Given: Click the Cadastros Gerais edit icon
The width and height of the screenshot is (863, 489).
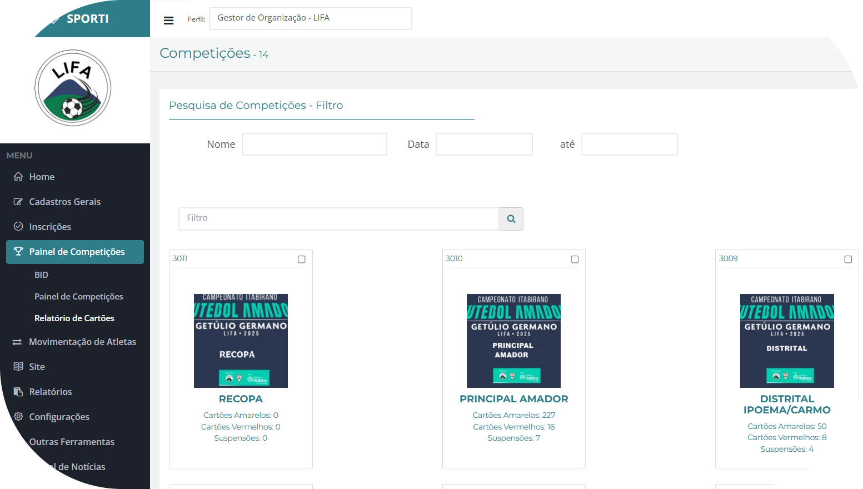Looking at the screenshot, I should 18,202.
